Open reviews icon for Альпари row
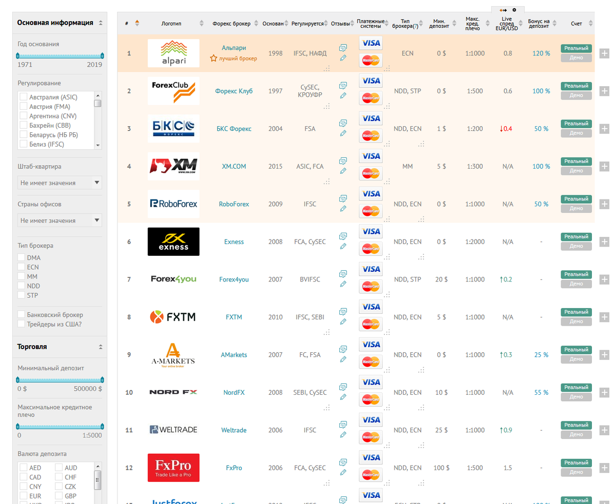Image resolution: width=615 pixels, height=504 pixels. tap(343, 48)
